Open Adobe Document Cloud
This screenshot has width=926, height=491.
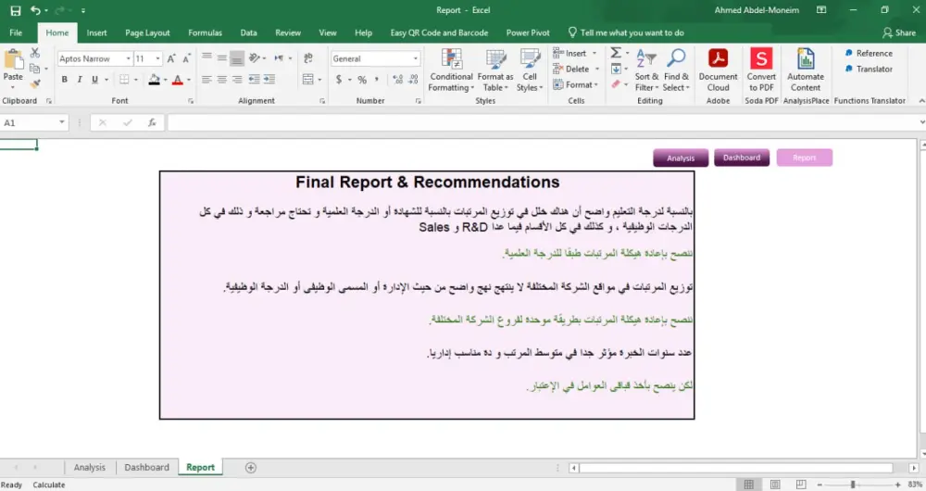coord(719,70)
